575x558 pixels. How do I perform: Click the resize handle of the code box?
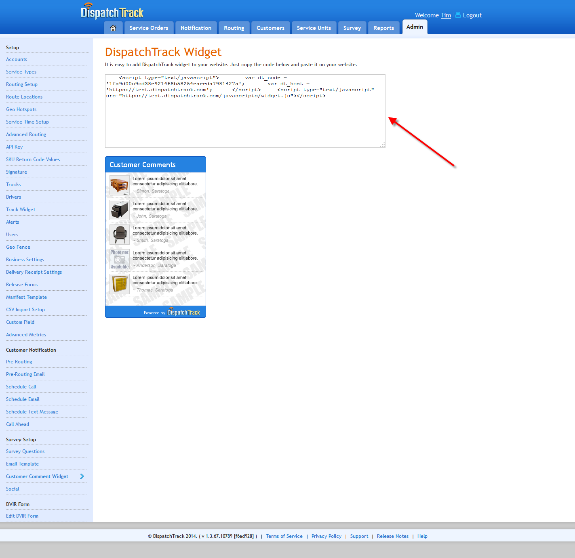382,144
